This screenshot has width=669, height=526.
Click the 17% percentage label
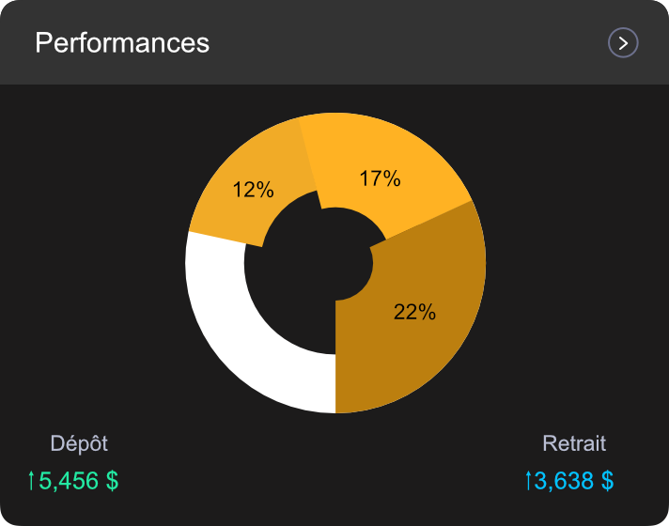point(380,178)
